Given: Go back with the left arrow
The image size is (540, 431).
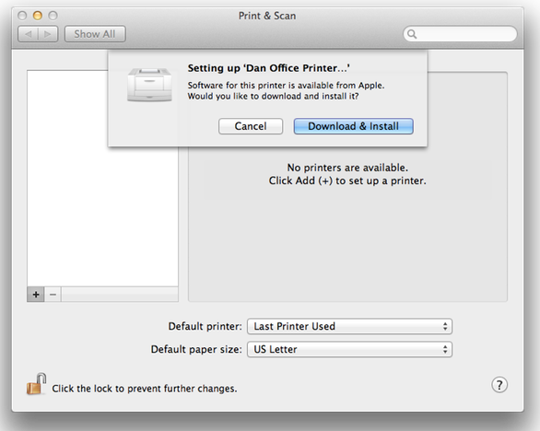Looking at the screenshot, I should point(28,34).
